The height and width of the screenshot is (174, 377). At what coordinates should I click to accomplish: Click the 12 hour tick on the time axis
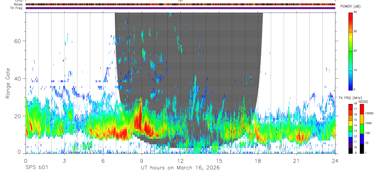180,160
